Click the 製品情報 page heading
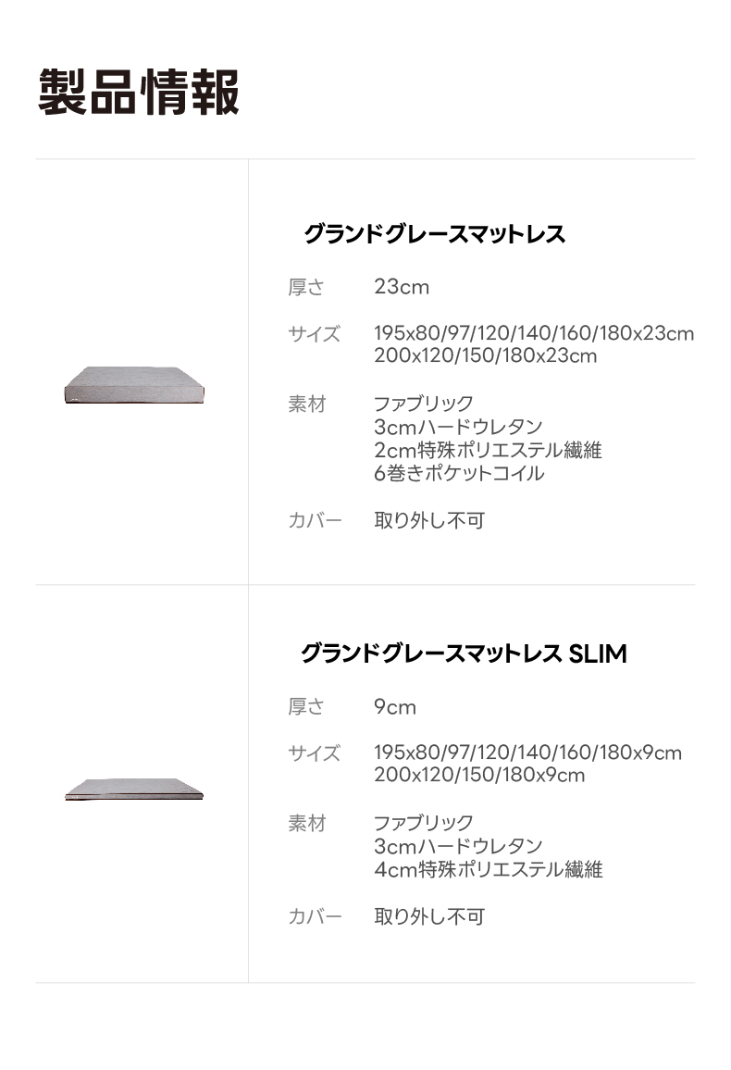Viewport: 731px width, 1070px height. click(x=139, y=92)
